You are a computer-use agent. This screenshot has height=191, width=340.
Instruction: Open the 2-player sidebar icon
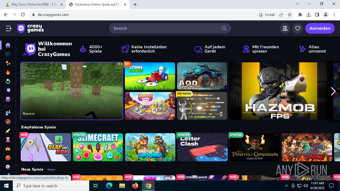[x=8, y=113]
